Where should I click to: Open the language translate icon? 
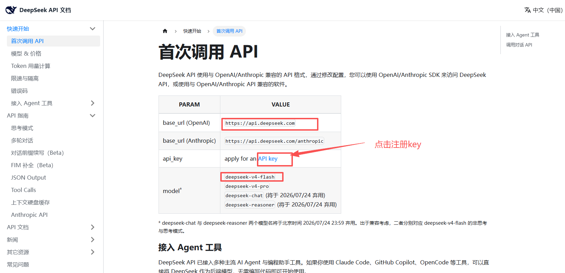tap(527, 10)
